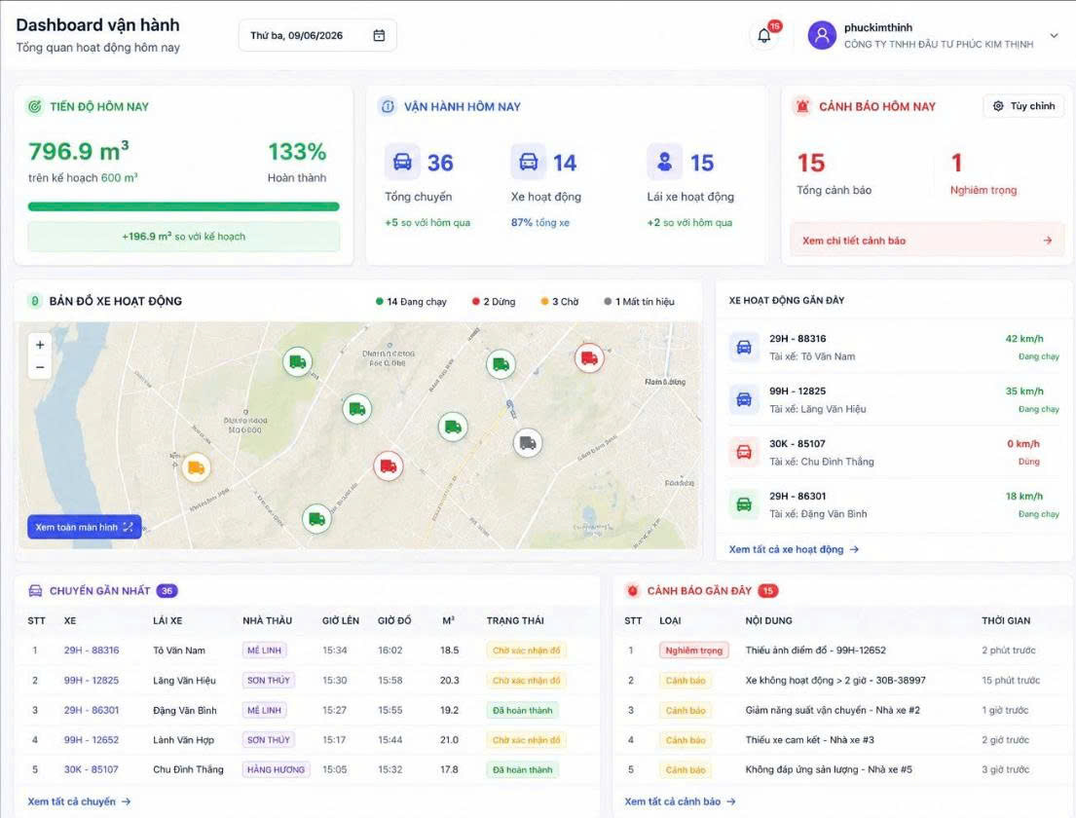1076x818 pixels.
Task: Open the notifications bell icon
Action: [763, 36]
